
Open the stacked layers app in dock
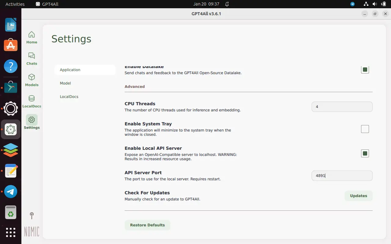[x=11, y=150]
